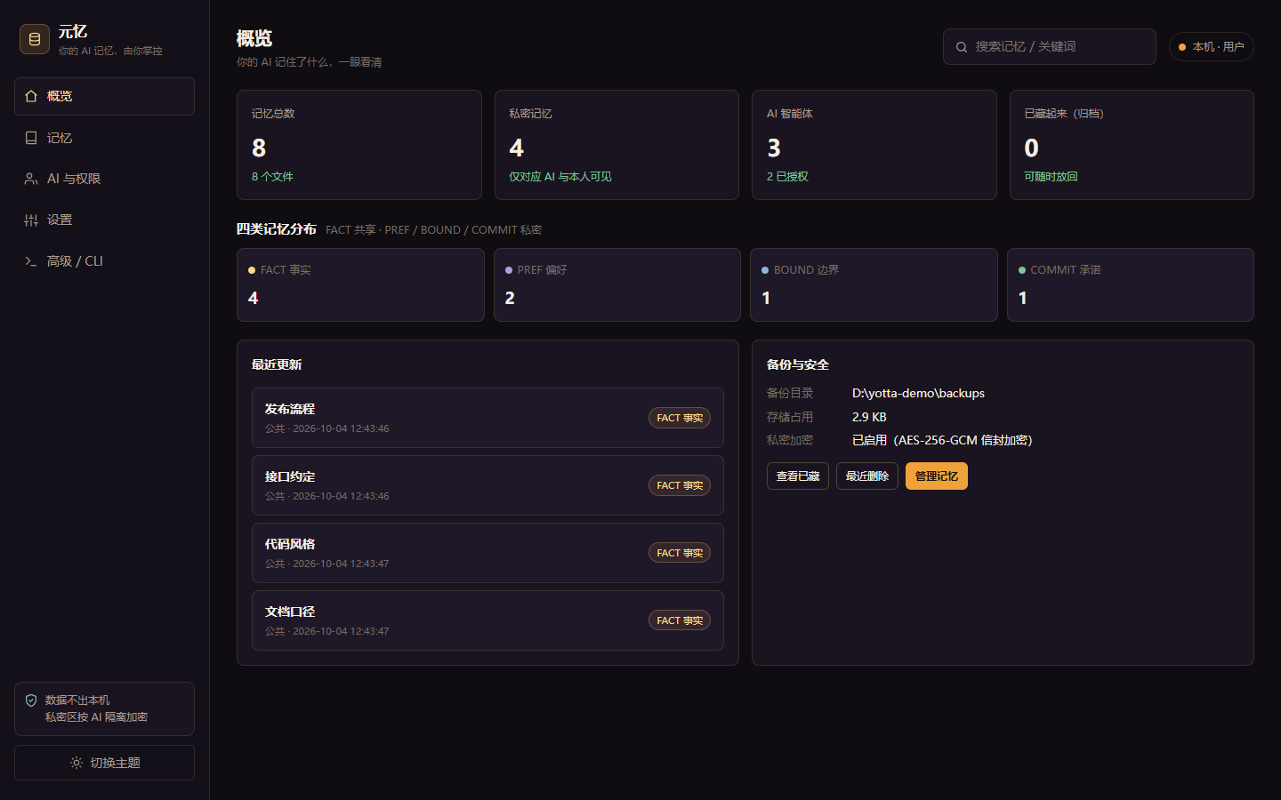The width and height of the screenshot is (1281, 800).
Task: Click the BOUND 边界 distribution card
Action: 874,284
